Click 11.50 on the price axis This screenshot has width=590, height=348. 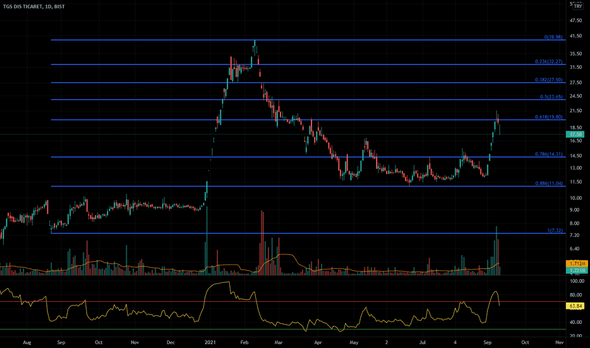[x=575, y=182]
